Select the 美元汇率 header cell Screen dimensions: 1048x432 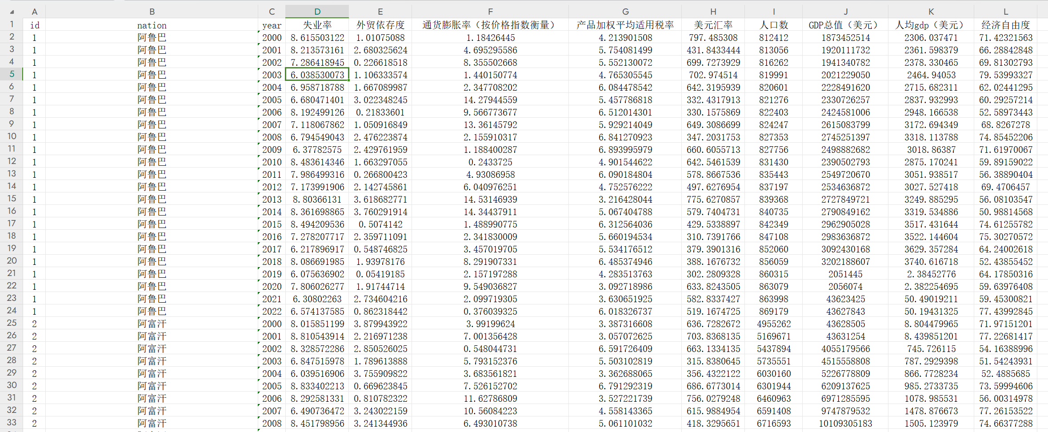point(713,25)
